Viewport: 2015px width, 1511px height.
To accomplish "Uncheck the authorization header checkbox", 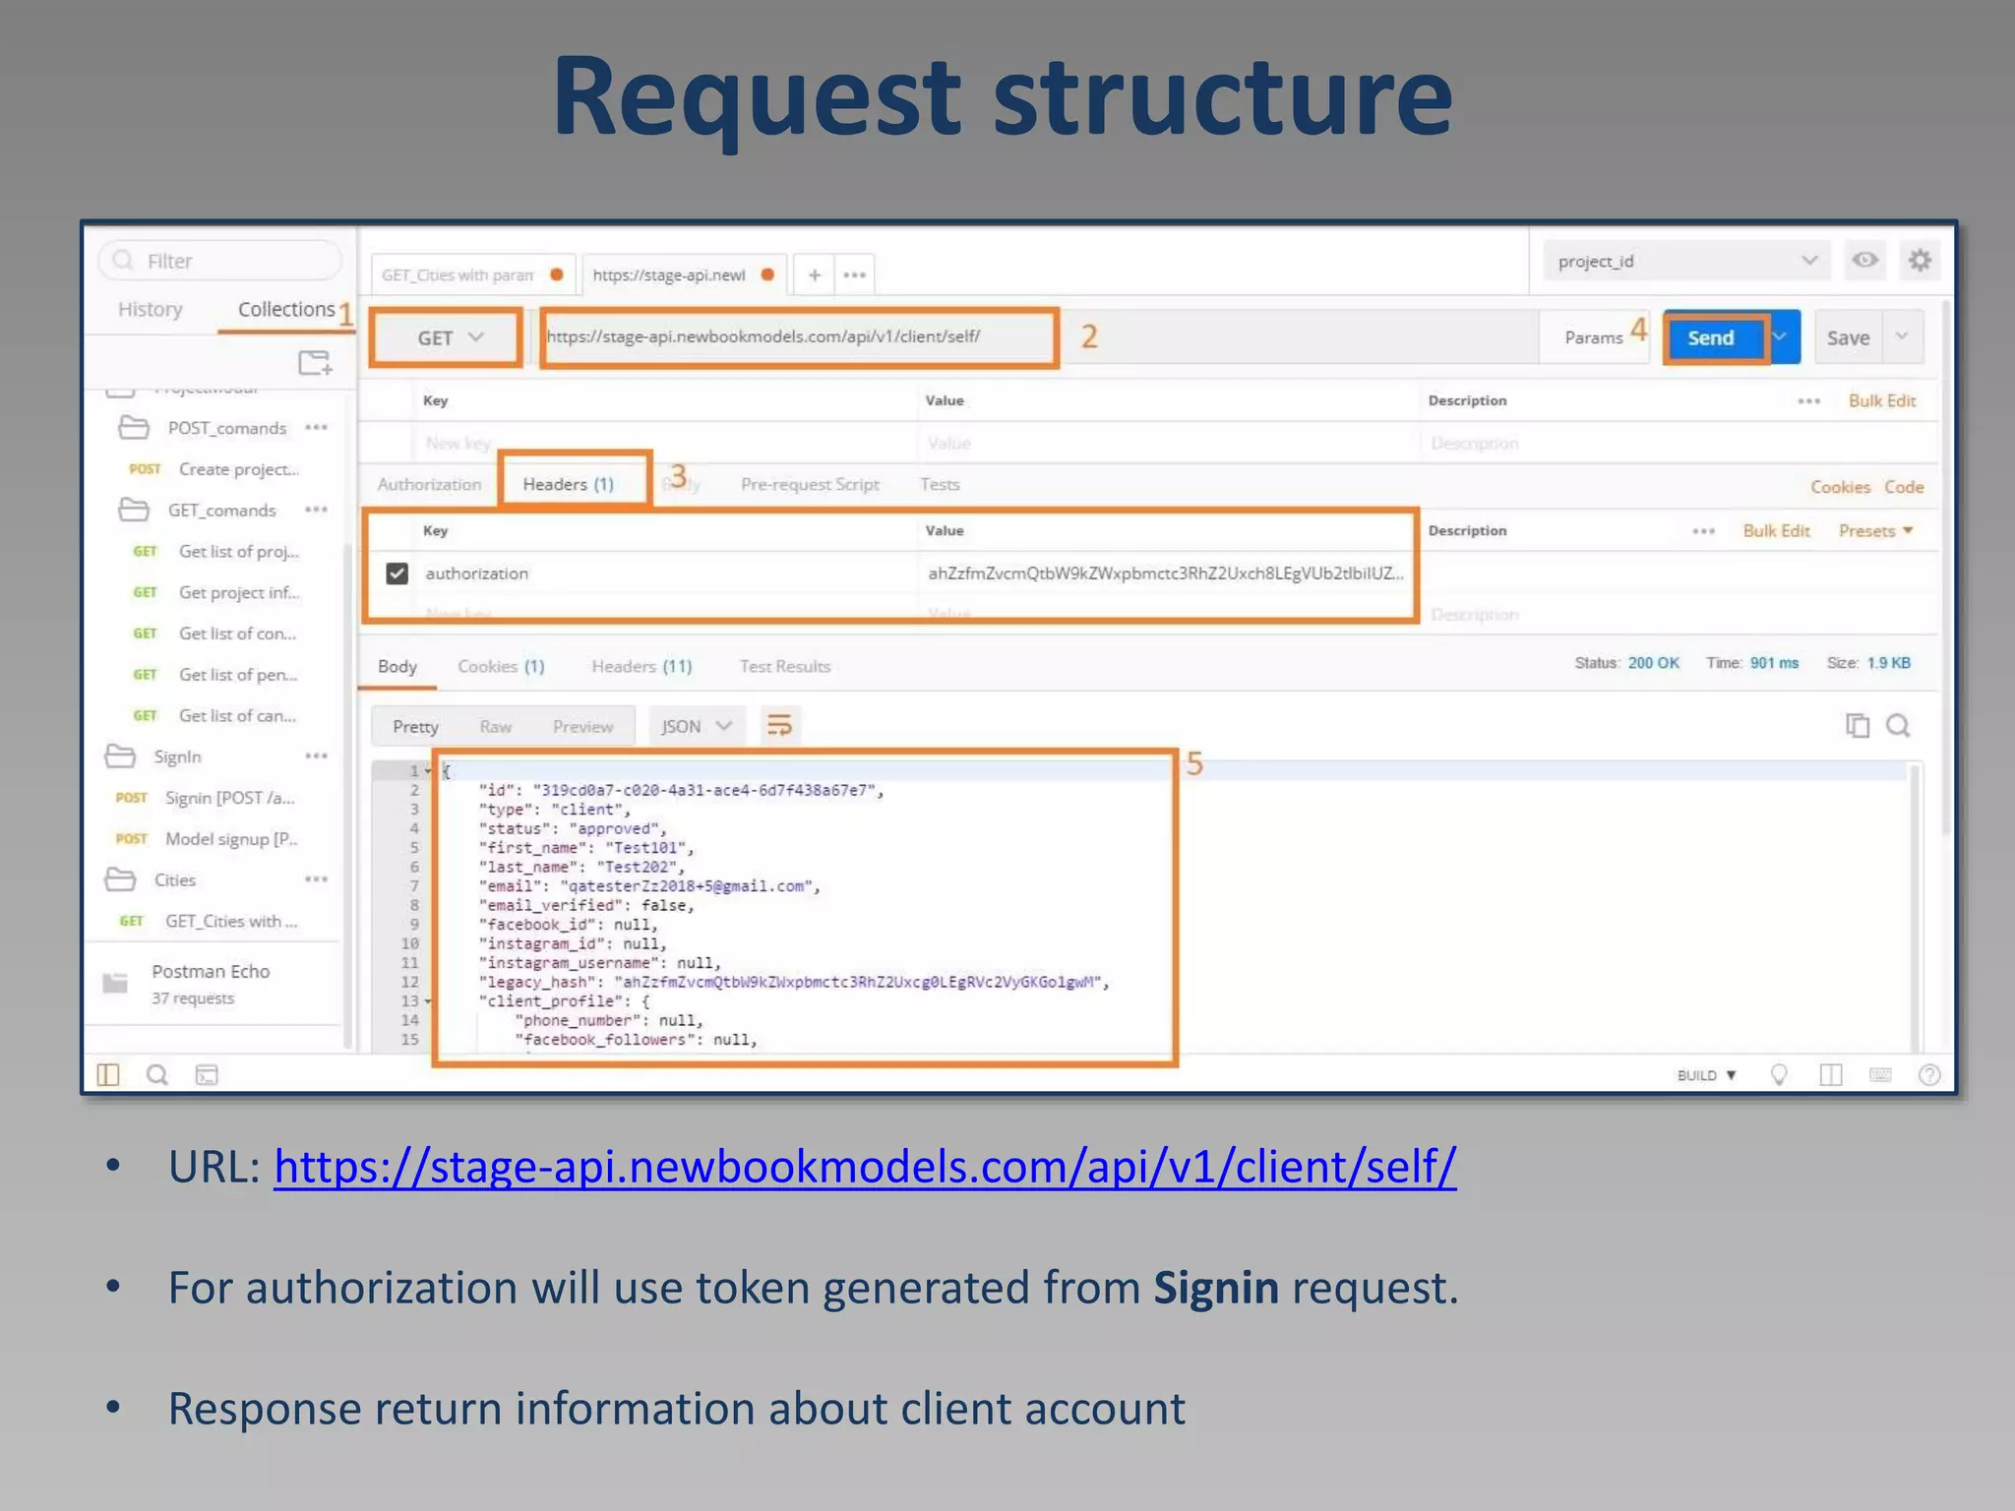I will 397,574.
